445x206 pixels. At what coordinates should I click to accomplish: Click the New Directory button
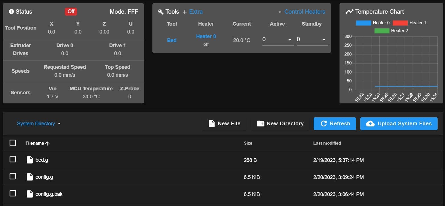(280, 124)
